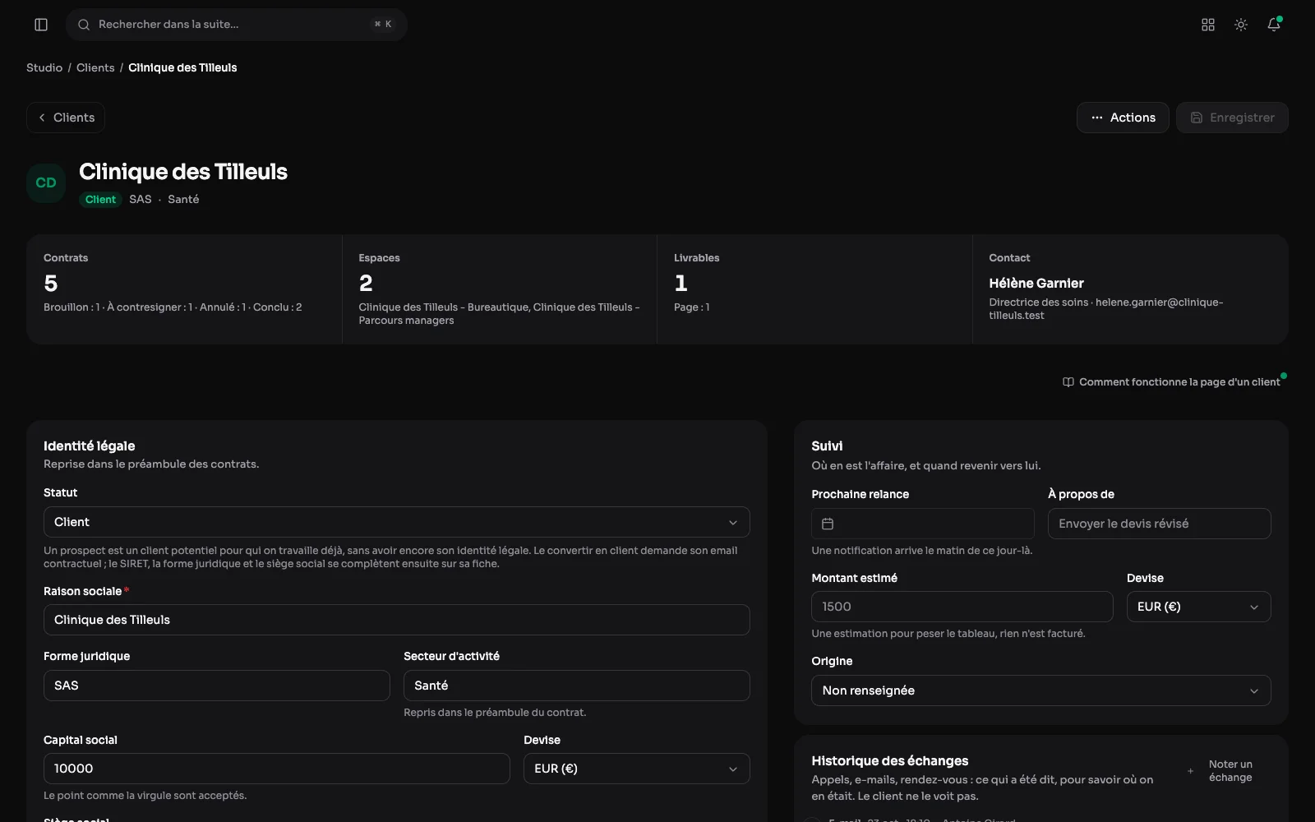Image resolution: width=1315 pixels, height=822 pixels.
Task: Click the Secteur d'activité field
Action: click(x=576, y=686)
